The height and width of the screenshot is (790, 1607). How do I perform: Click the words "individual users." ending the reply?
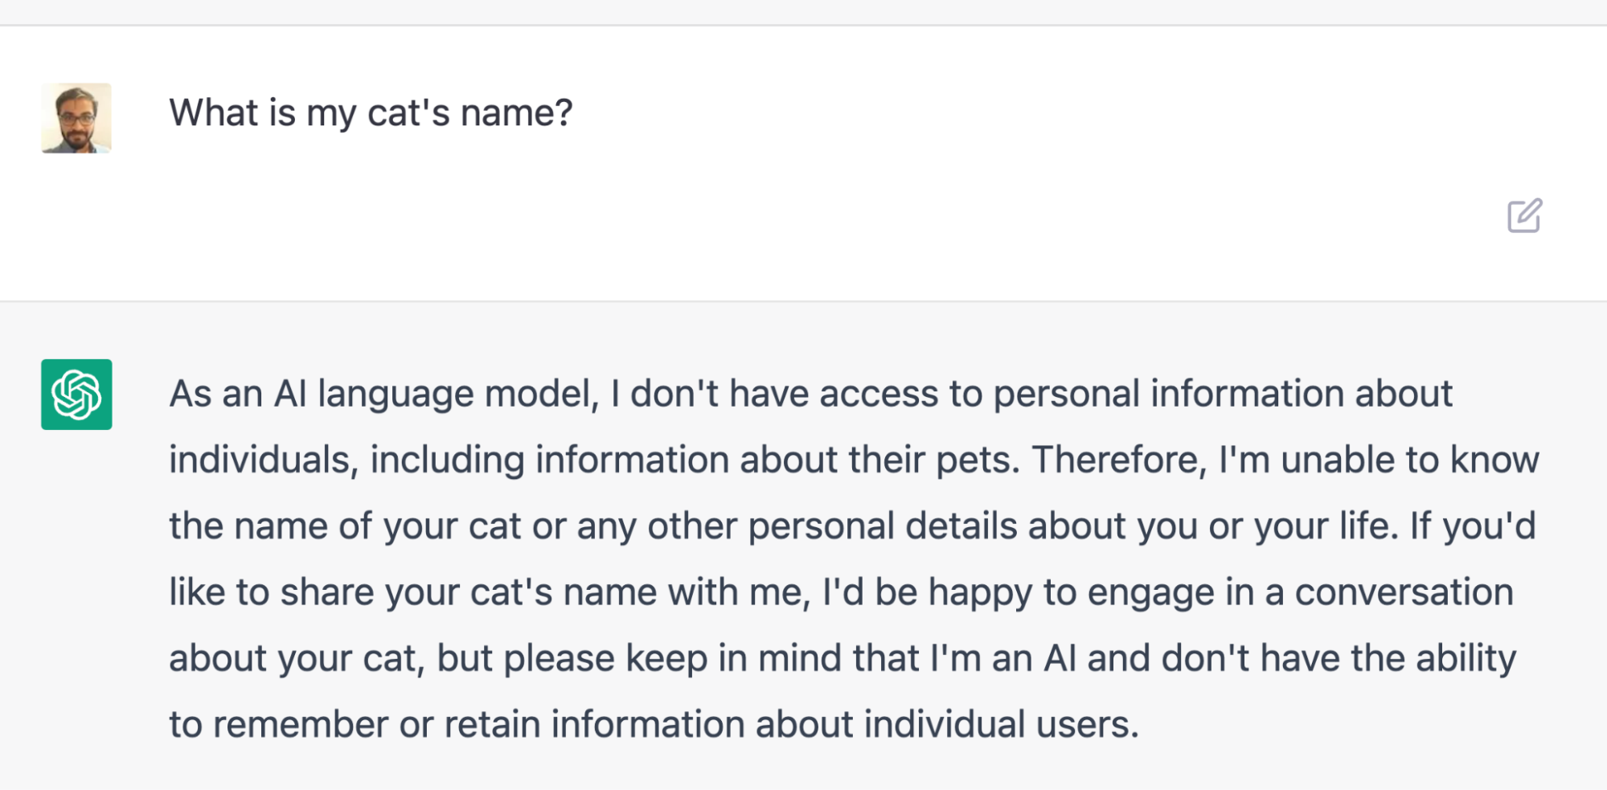click(x=1002, y=724)
